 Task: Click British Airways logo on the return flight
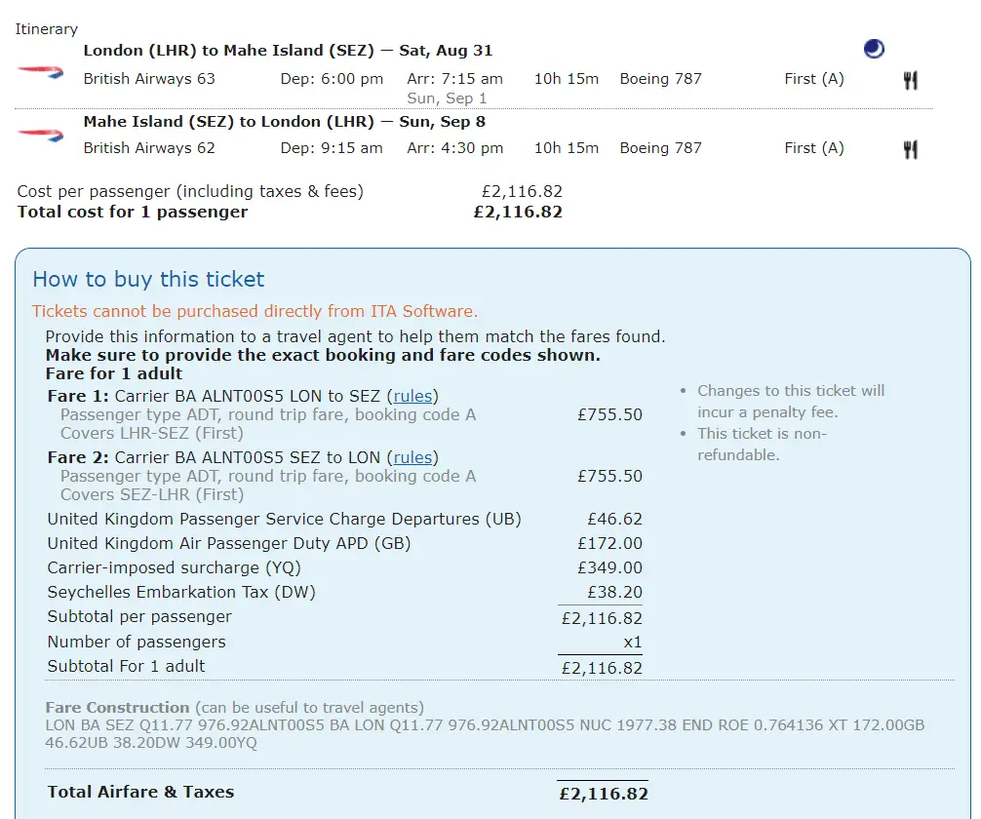click(x=41, y=135)
